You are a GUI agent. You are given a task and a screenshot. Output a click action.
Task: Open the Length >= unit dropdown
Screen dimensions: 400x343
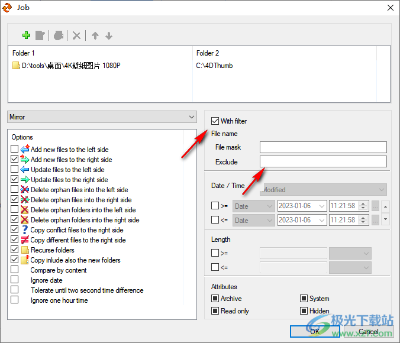(x=350, y=254)
